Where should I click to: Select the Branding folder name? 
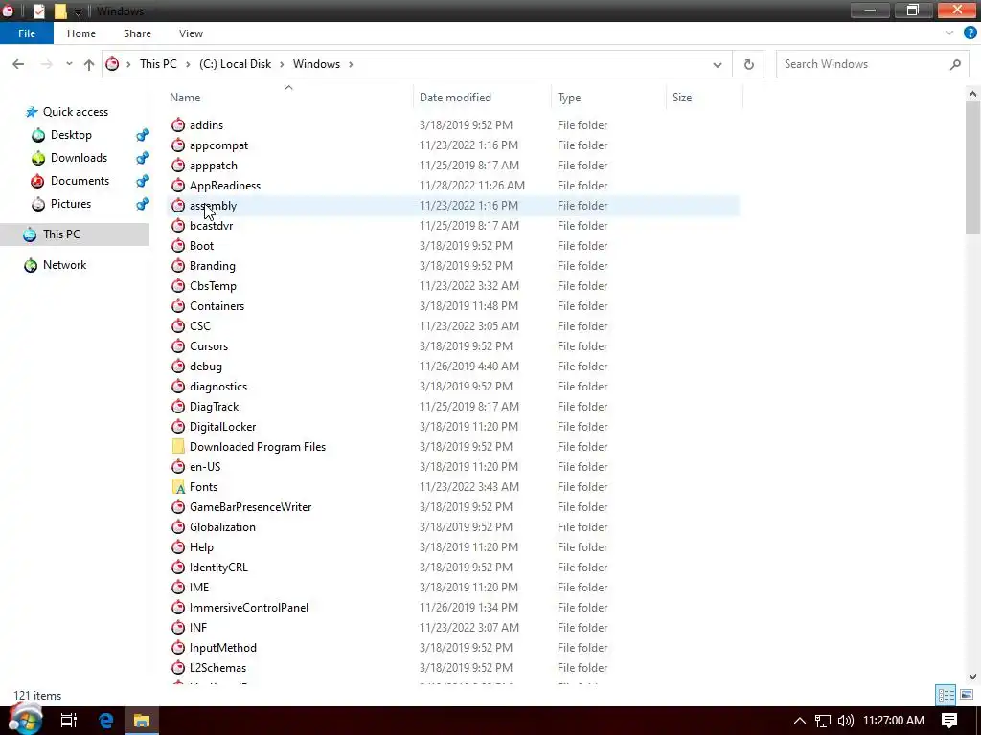(212, 266)
